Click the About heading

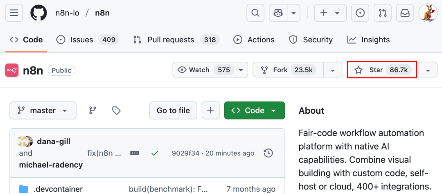tap(311, 110)
